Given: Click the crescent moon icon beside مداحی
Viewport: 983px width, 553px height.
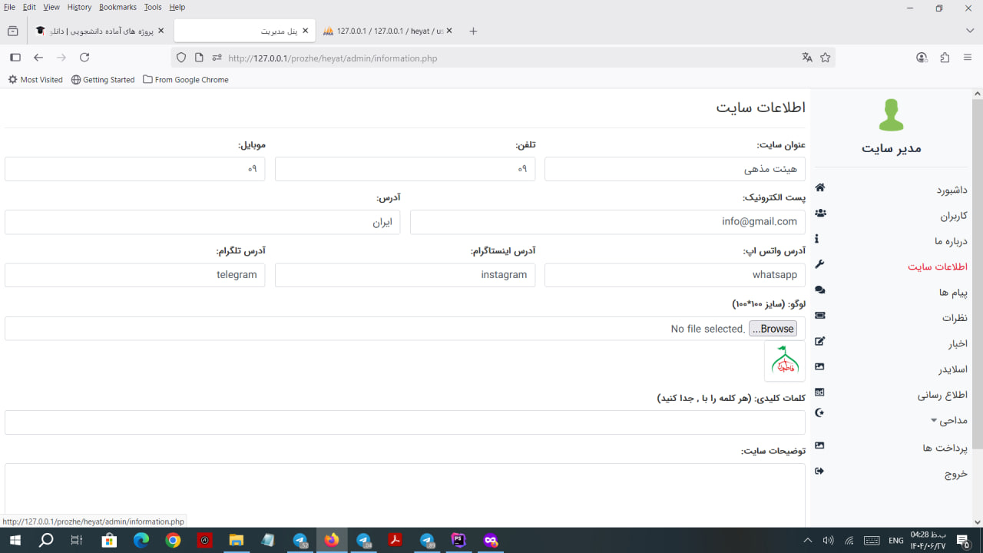Looking at the screenshot, I should pyautogui.click(x=820, y=414).
